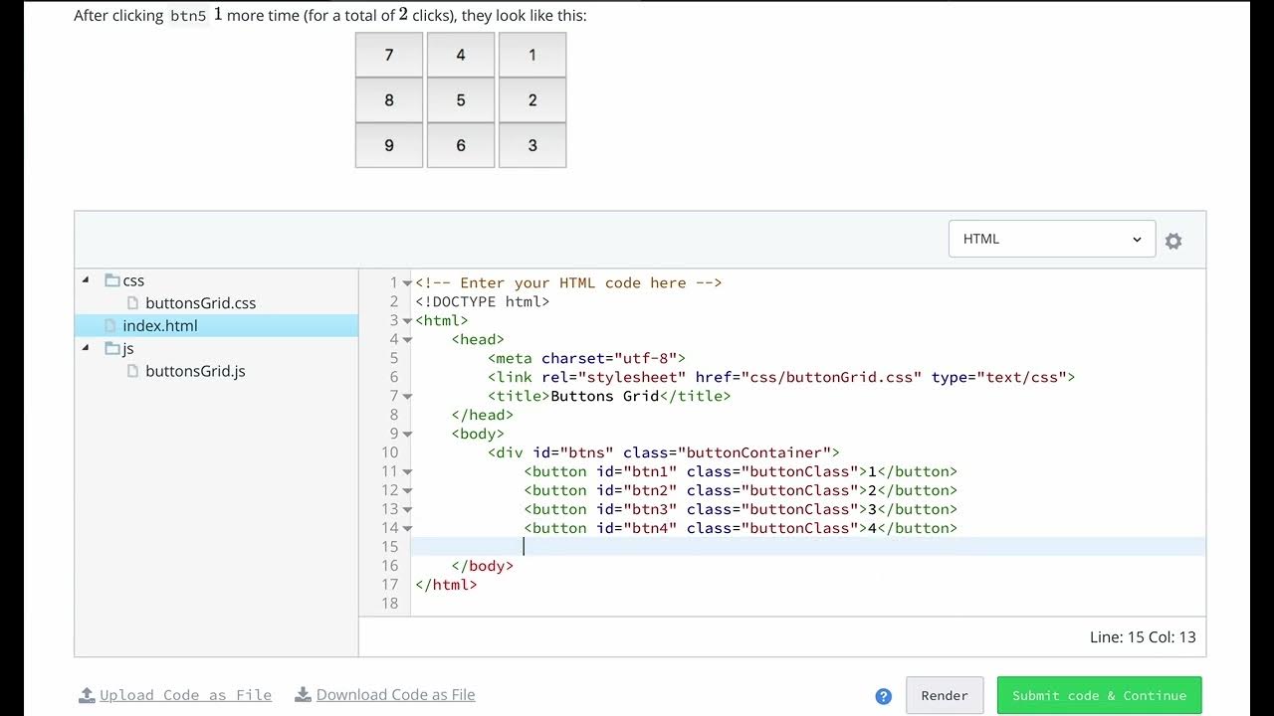Click line number 16 in the gutter

[389, 566]
